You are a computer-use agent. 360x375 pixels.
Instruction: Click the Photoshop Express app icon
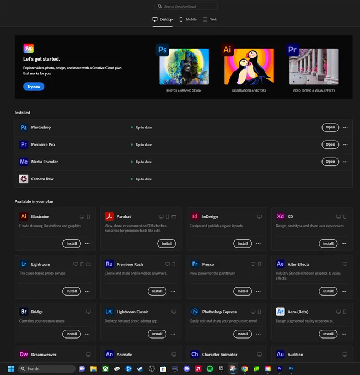[195, 312]
